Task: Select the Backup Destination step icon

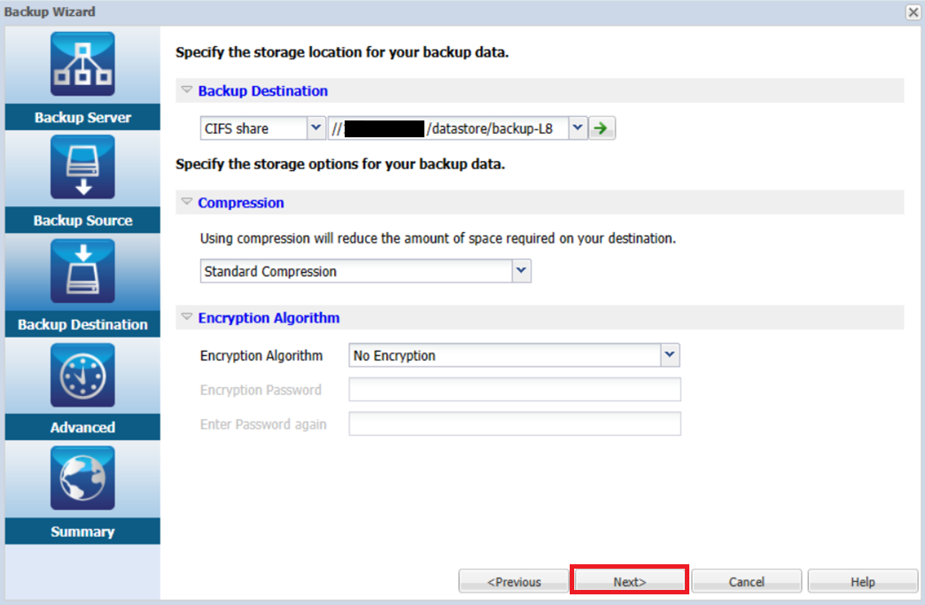Action: tap(82, 271)
